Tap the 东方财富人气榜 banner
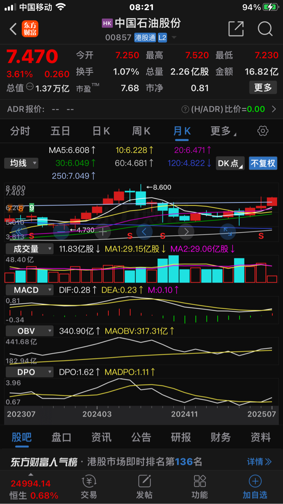 pyautogui.click(x=141, y=462)
